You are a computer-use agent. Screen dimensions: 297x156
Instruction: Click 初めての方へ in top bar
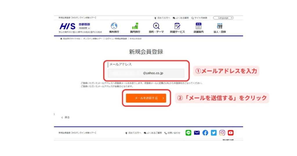point(162,18)
